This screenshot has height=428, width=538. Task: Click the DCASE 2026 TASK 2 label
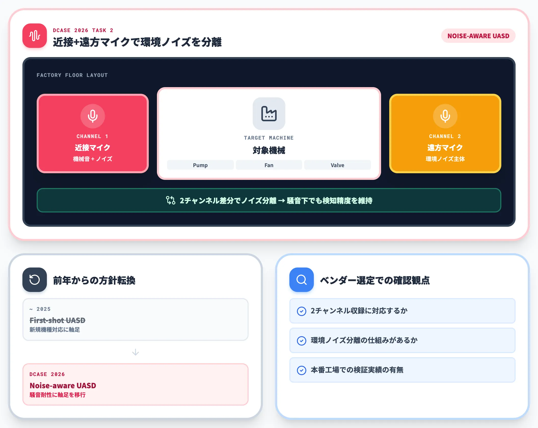tap(83, 30)
